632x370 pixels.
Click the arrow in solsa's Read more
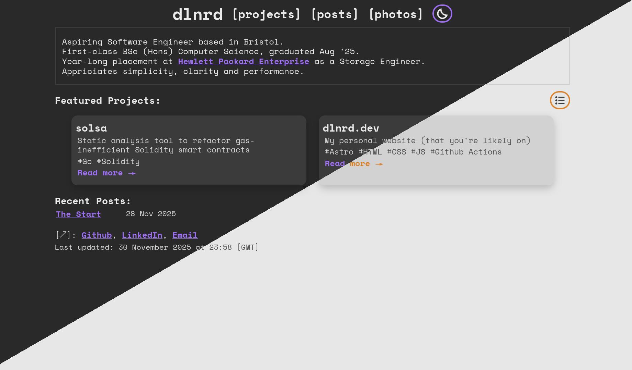point(132,173)
